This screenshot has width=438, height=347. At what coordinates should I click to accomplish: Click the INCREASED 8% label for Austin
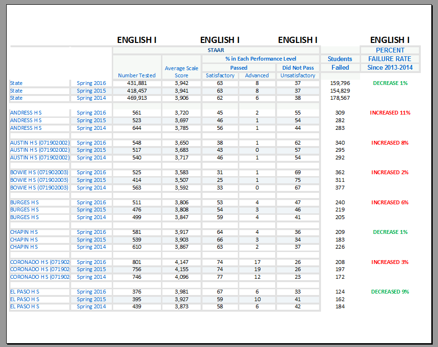click(390, 143)
